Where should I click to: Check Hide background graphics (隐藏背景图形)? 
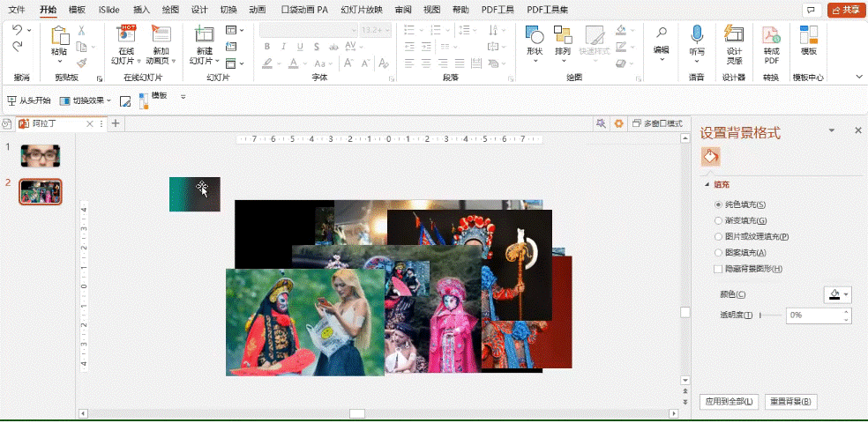pyautogui.click(x=718, y=269)
